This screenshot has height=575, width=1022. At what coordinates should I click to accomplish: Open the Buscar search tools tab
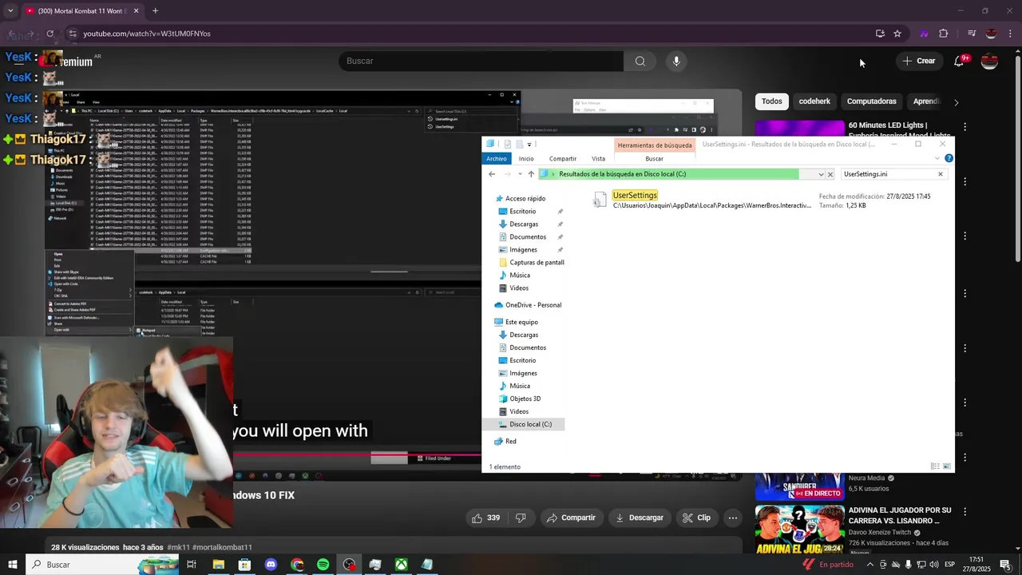click(x=654, y=159)
